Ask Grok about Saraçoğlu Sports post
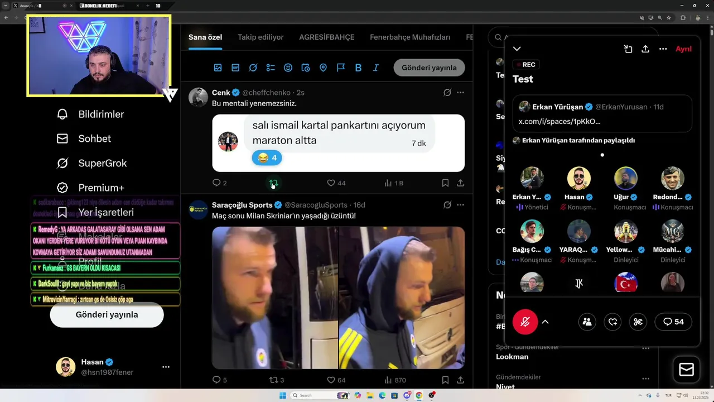Image resolution: width=714 pixels, height=402 pixels. [447, 205]
